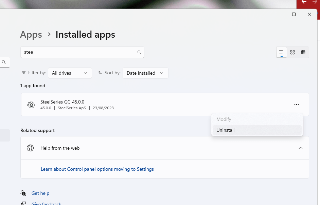Switch to grid view layout
320x205 pixels.
coord(292,52)
